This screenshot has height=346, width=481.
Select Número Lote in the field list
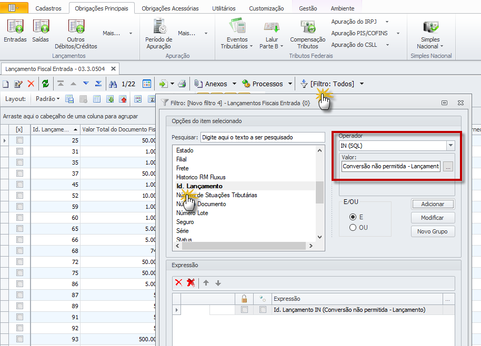click(192, 212)
